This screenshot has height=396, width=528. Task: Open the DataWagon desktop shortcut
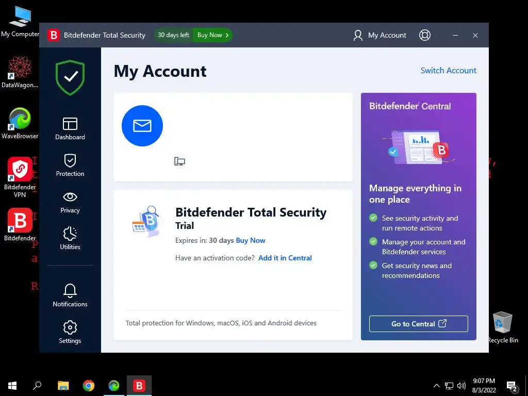(20, 72)
